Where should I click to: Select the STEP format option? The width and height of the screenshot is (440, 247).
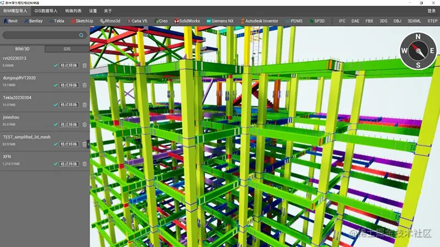coord(432,21)
